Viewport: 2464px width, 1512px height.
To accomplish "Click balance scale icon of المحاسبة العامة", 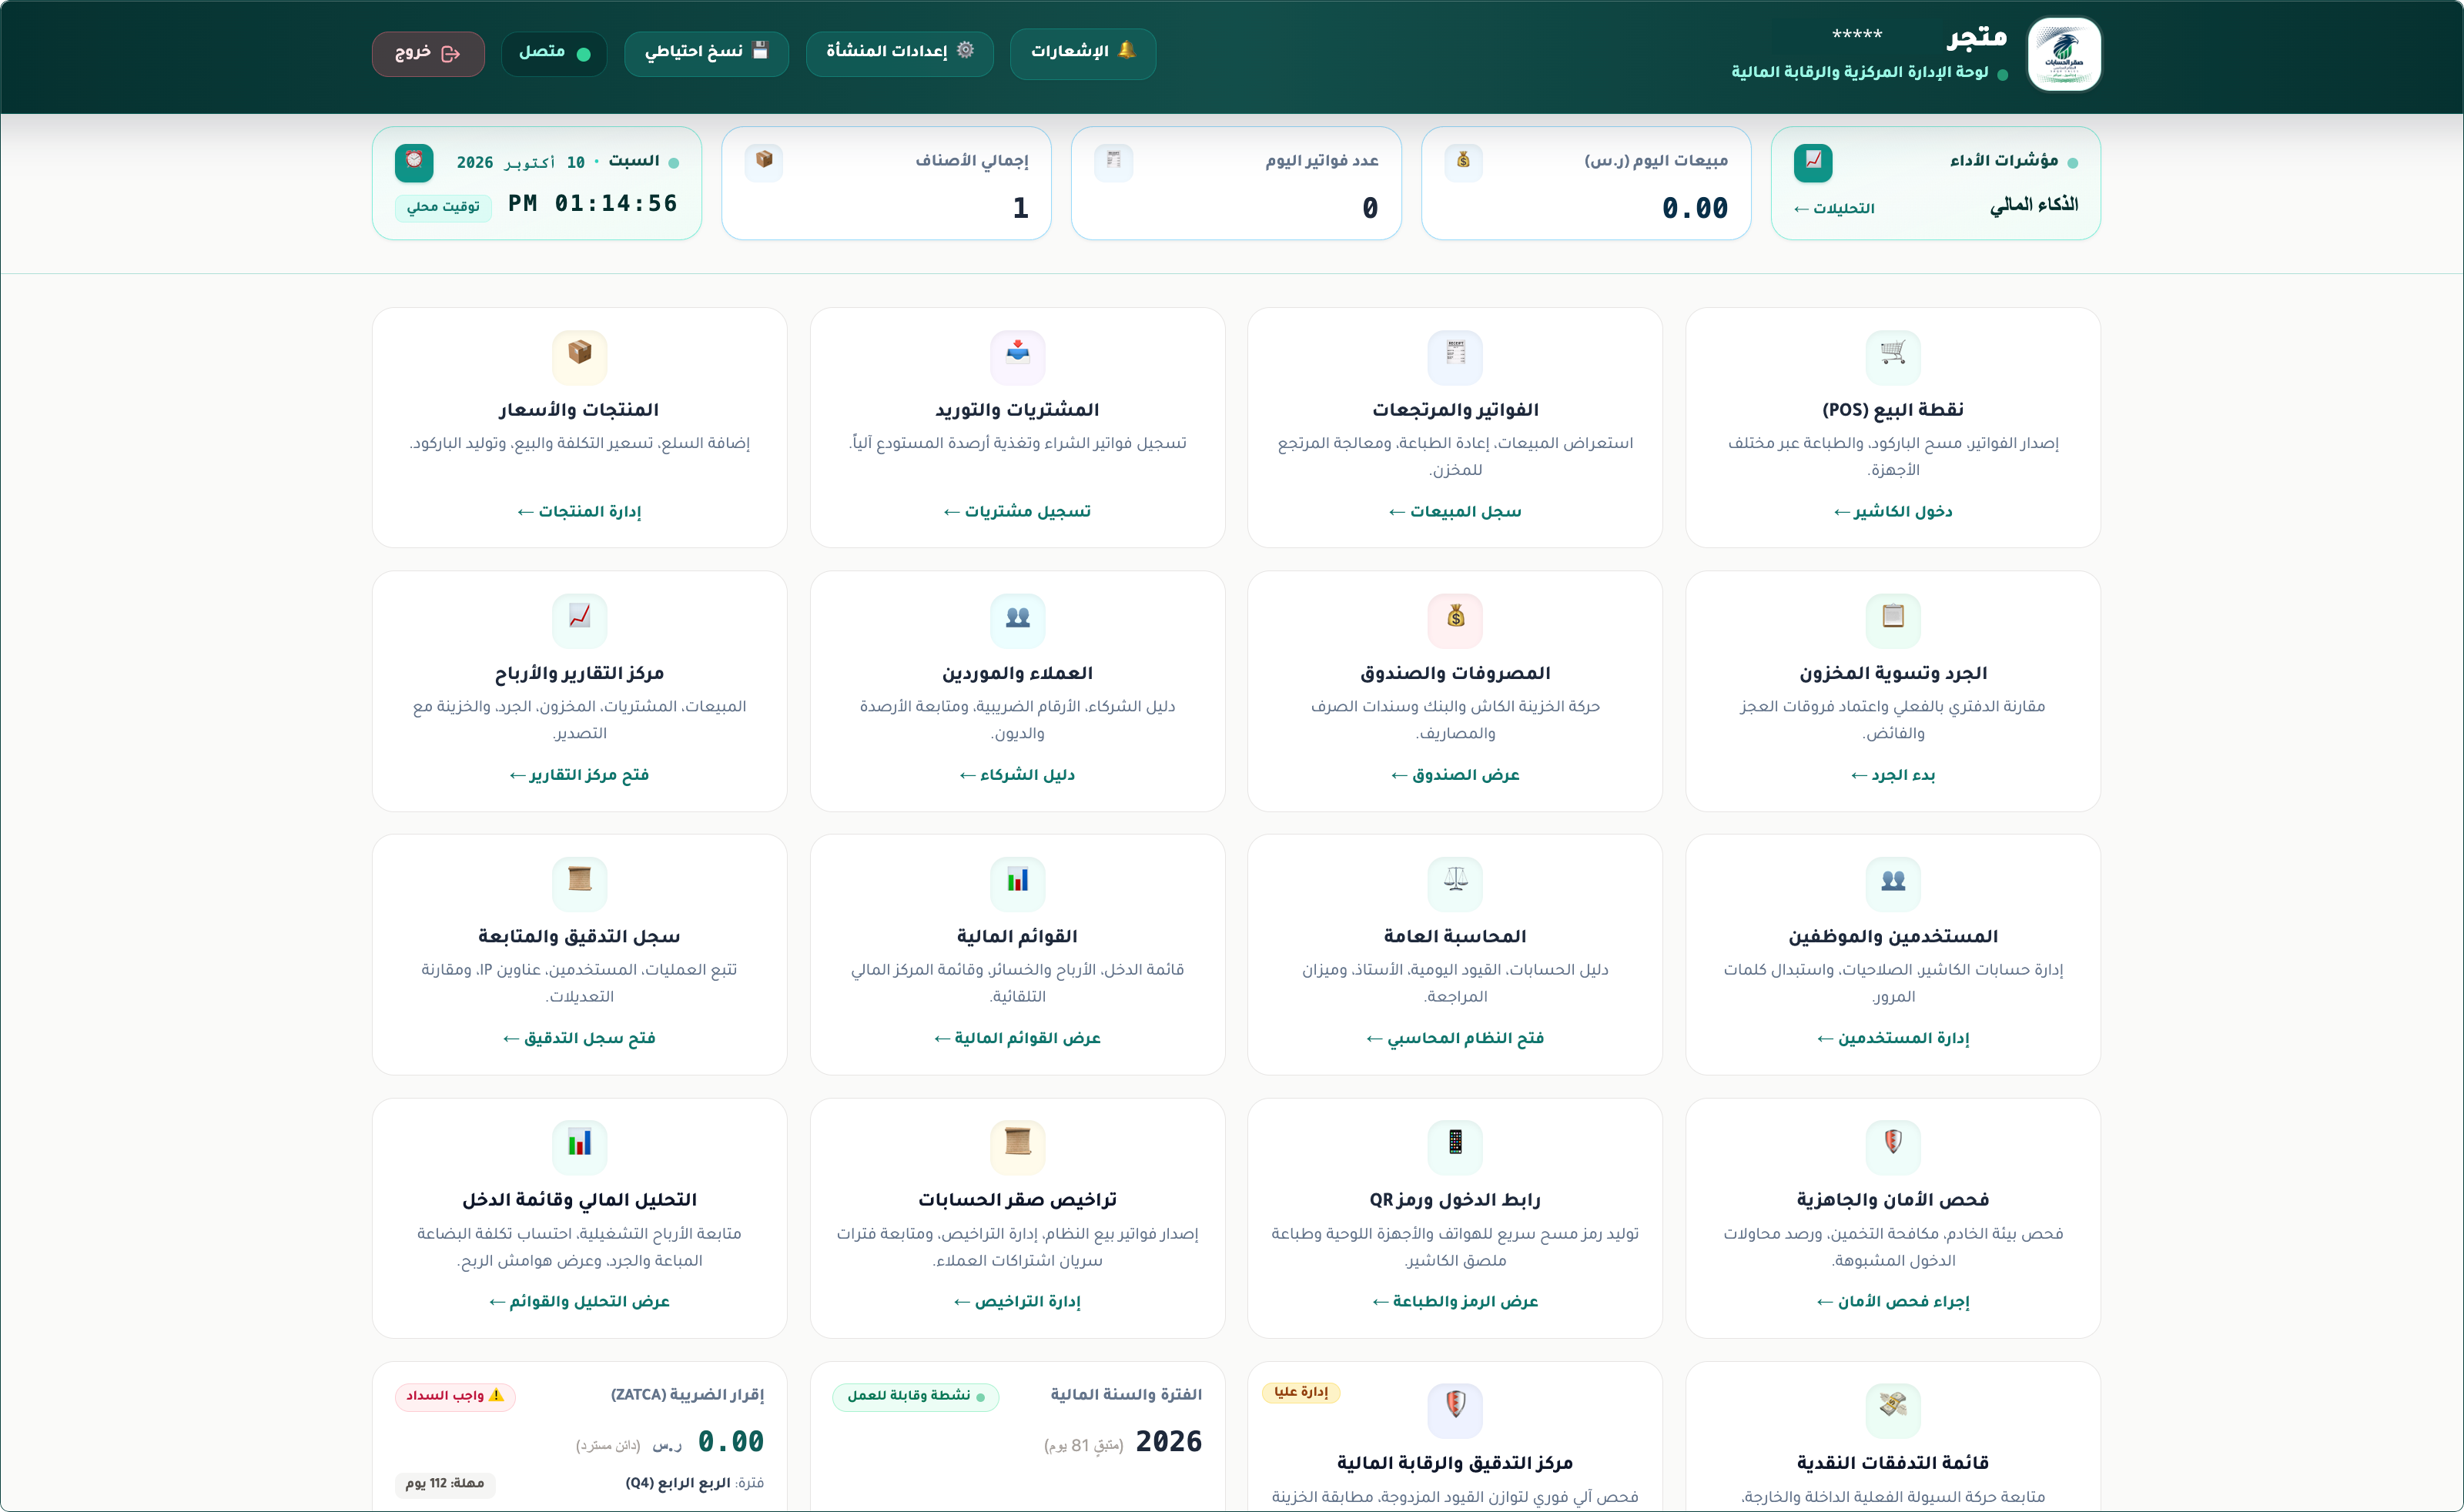I will click(x=1455, y=884).
